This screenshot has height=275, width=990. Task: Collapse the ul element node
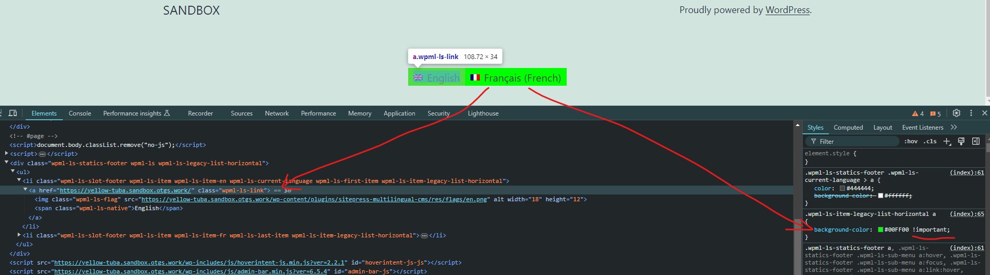pos(13,171)
